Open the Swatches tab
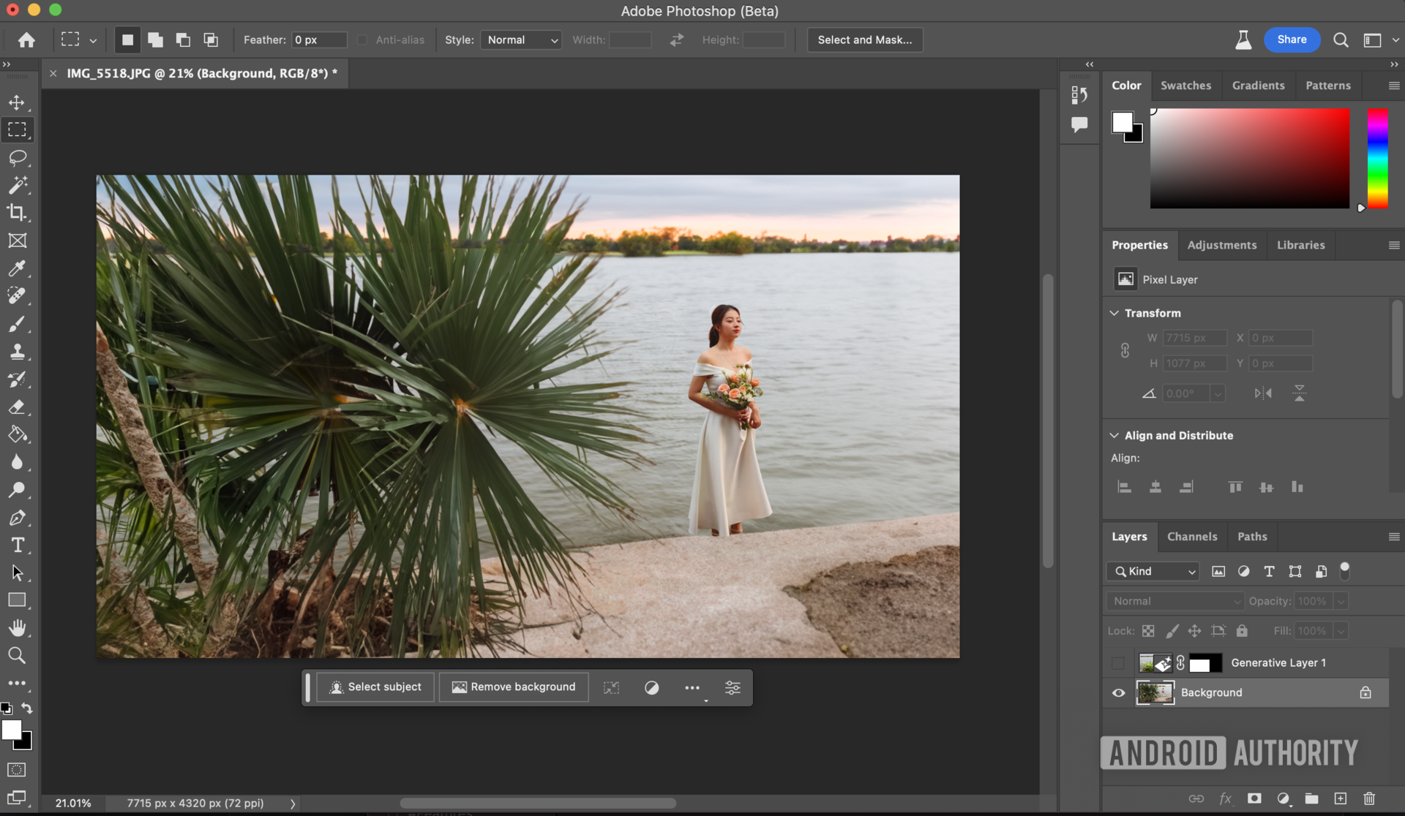 coord(1185,86)
